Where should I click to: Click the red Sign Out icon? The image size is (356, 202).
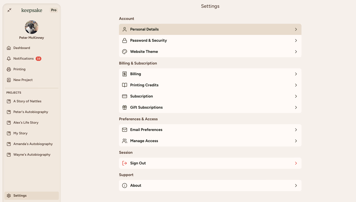125,163
